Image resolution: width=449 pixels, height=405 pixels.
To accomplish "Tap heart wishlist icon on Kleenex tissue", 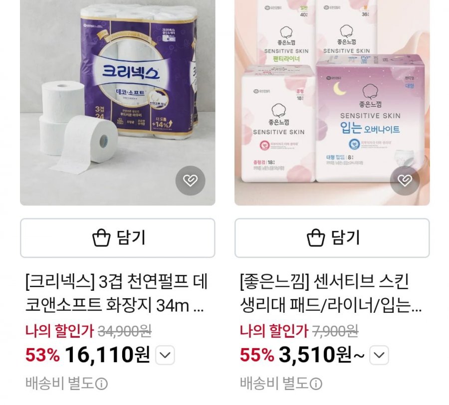I will [190, 181].
